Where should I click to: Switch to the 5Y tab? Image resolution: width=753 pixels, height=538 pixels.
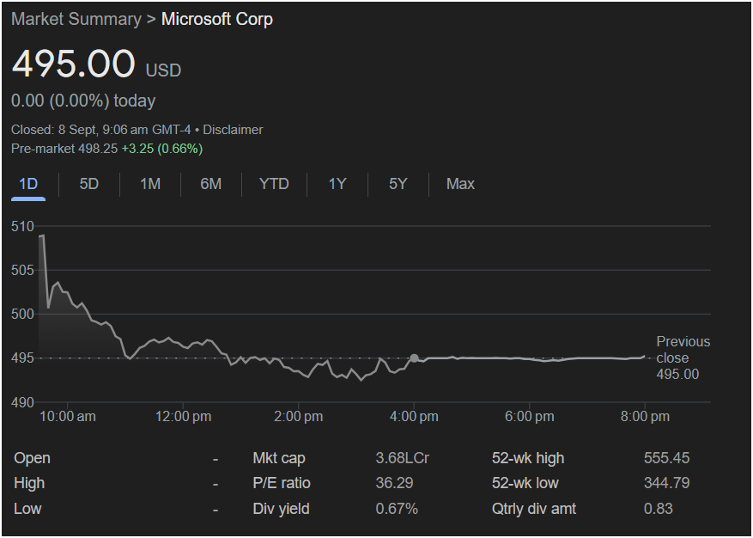pyautogui.click(x=398, y=184)
